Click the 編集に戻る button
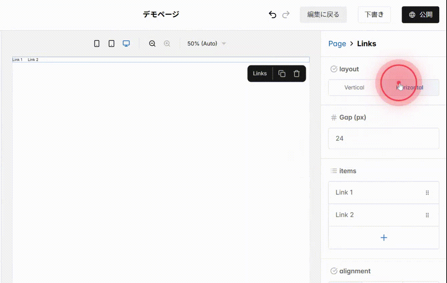 [x=323, y=15]
